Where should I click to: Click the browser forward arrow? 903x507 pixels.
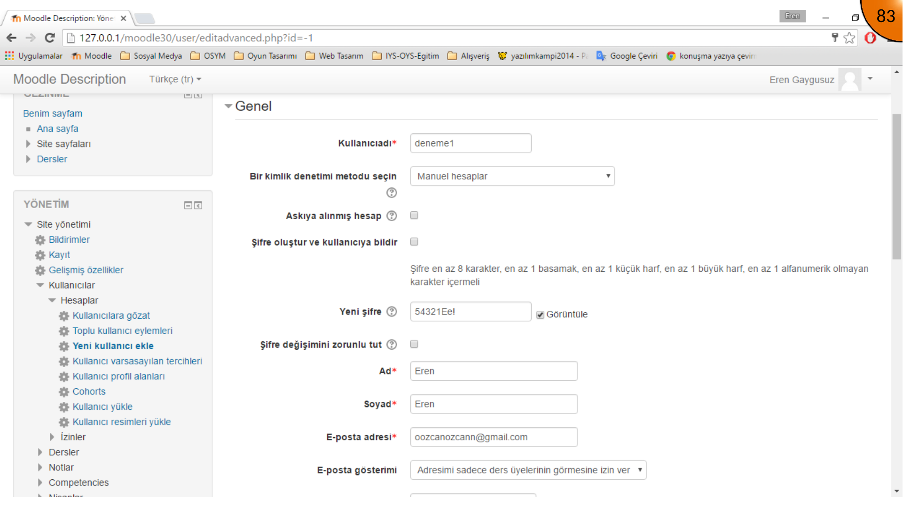click(x=31, y=38)
